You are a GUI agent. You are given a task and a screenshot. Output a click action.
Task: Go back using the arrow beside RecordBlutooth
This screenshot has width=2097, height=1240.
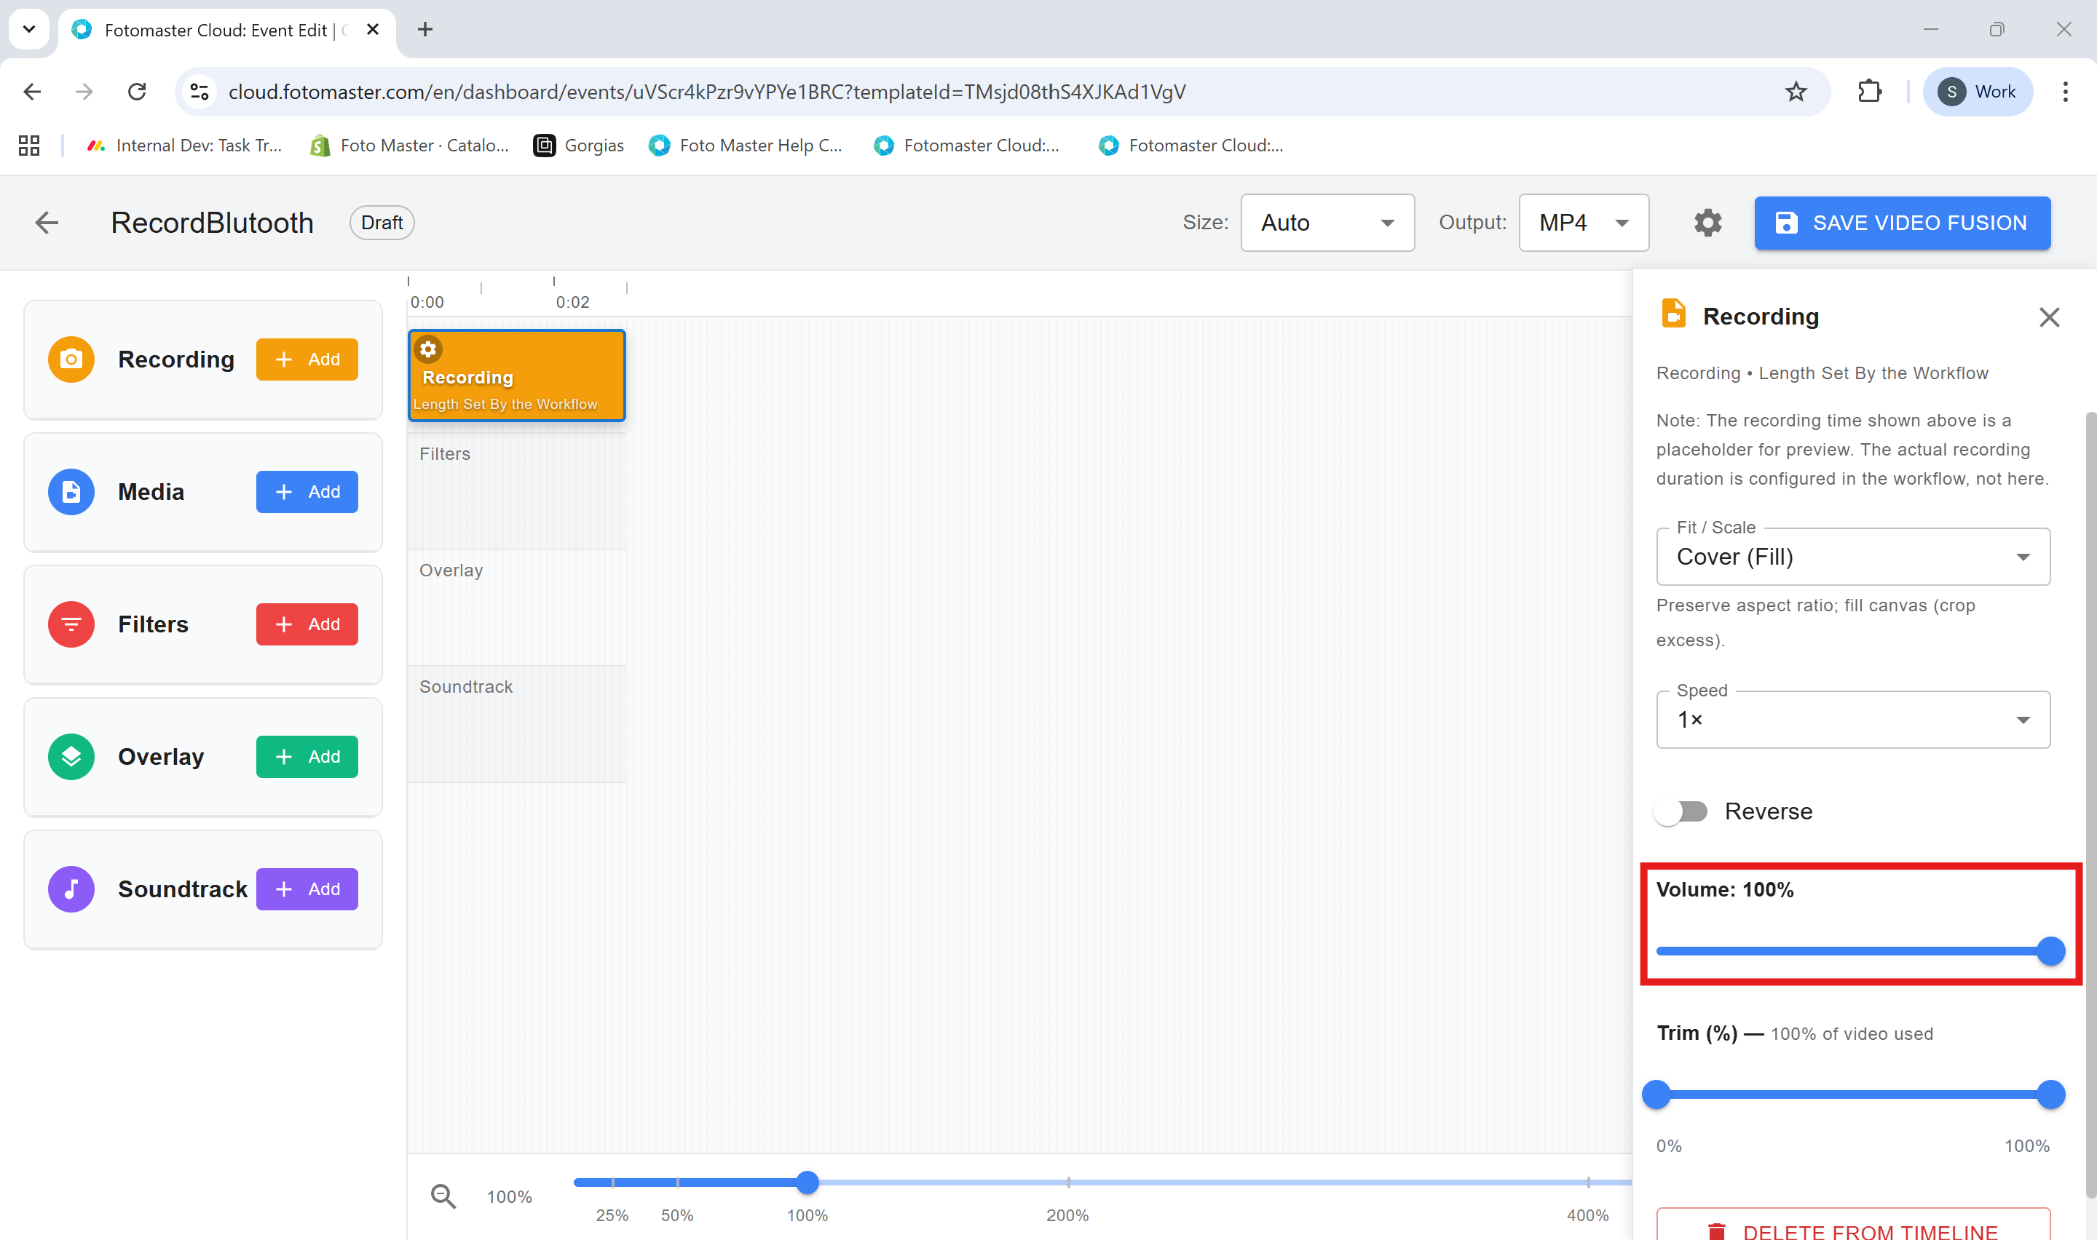pyautogui.click(x=47, y=223)
